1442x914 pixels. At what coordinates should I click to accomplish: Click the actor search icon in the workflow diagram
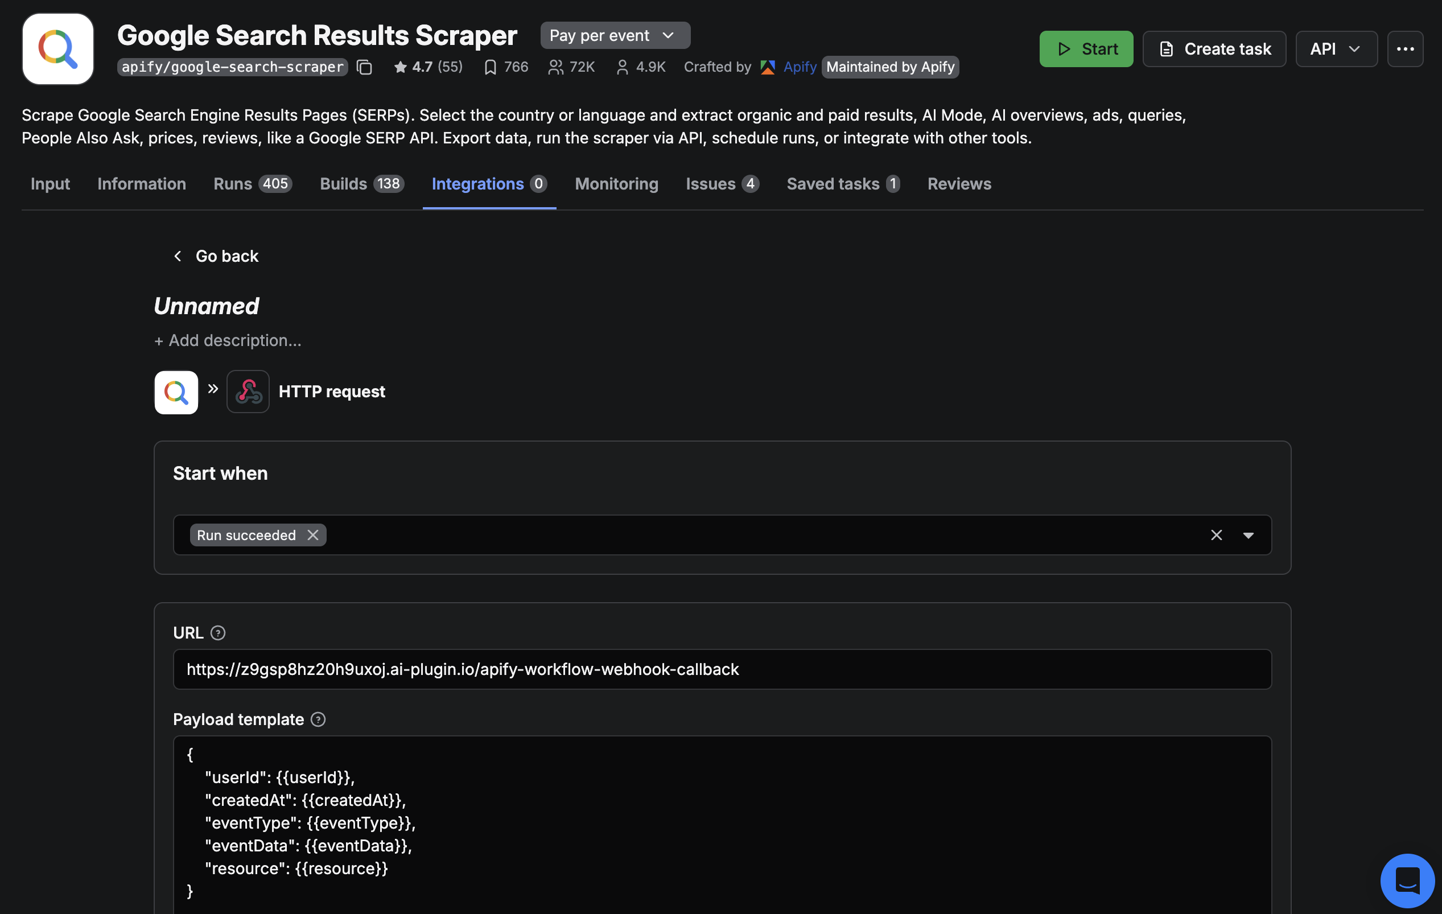[175, 392]
